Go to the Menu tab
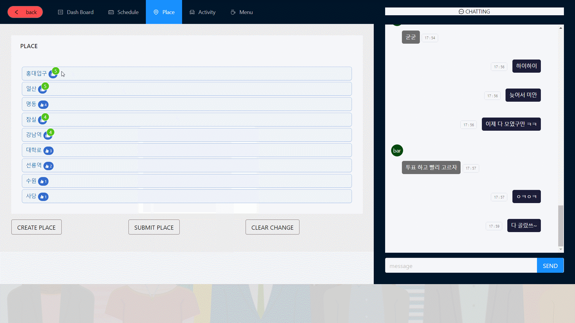575x323 pixels. [x=241, y=12]
